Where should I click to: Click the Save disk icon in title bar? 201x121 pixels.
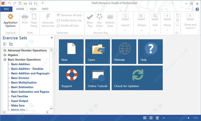coord(30,3)
